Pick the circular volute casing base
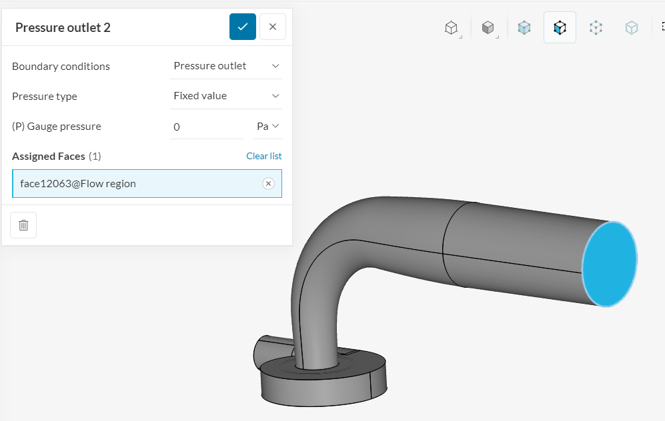 point(320,385)
